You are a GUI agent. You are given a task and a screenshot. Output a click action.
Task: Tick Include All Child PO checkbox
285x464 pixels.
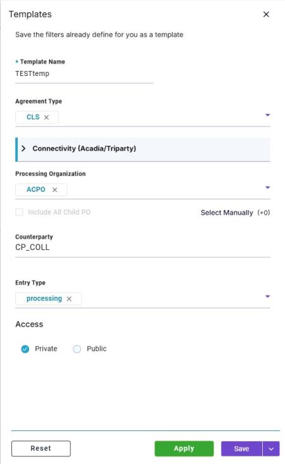coord(19,212)
